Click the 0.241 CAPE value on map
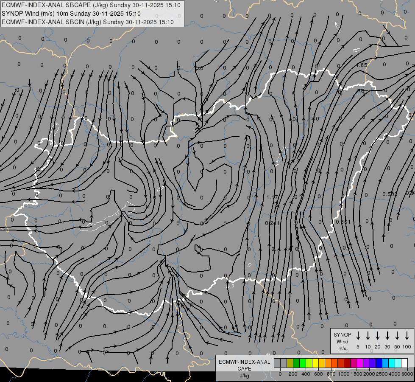Viewport: 415px width, 382px height. 272,223
